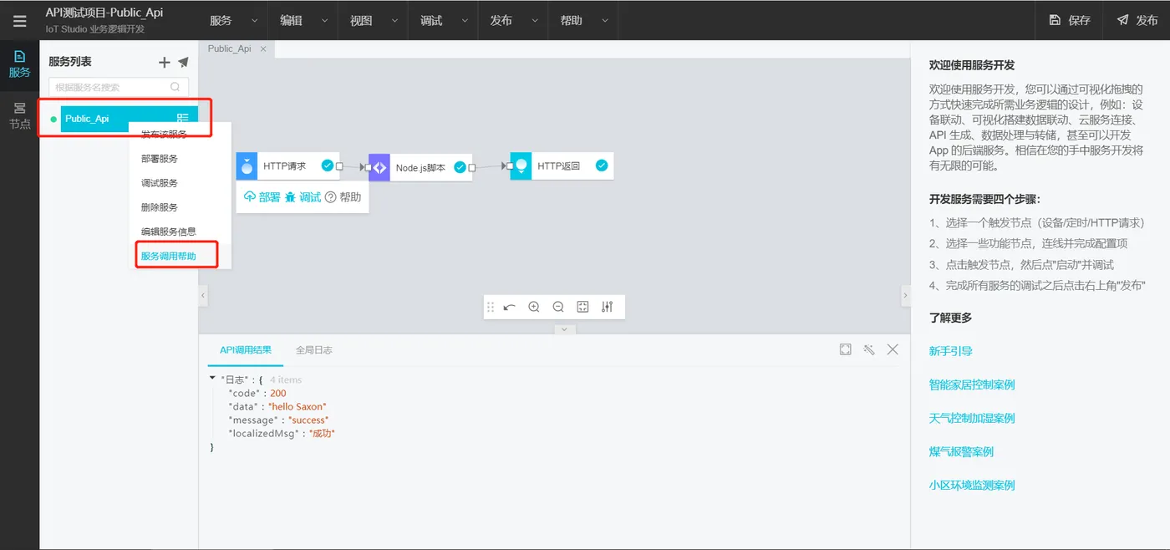Image resolution: width=1170 pixels, height=550 pixels.
Task: Click the list icon on Public_Api row
Action: click(x=183, y=119)
